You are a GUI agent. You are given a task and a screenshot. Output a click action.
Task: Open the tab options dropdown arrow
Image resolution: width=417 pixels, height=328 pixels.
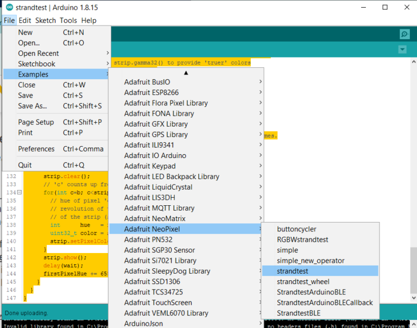402,49
